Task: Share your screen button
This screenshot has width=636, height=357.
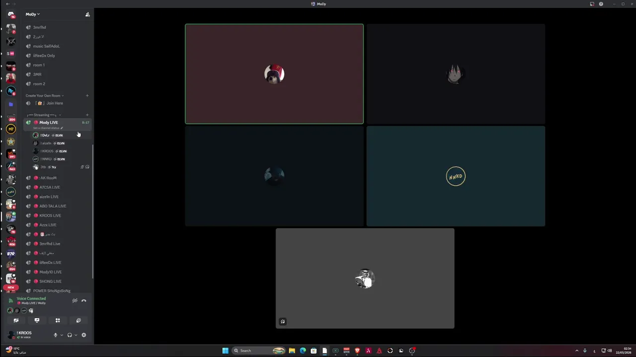Action: click(37, 320)
